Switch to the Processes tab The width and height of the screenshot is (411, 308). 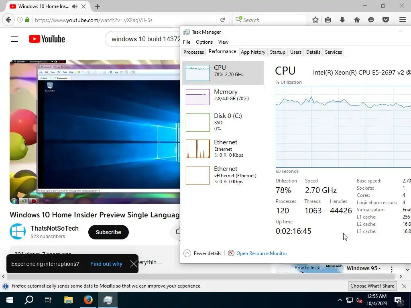[193, 52]
